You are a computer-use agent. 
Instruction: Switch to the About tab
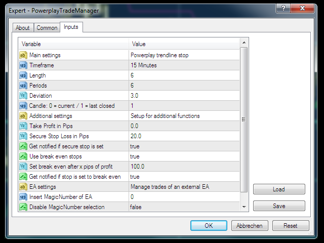pos(23,28)
